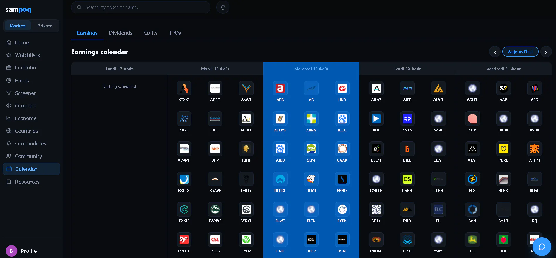
Task: Open the AUNA earnings logo
Action: pyautogui.click(x=311, y=119)
